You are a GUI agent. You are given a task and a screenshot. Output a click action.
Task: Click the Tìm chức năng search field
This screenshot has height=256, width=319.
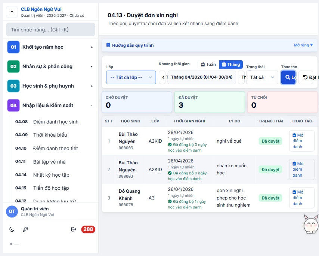(x=51, y=30)
